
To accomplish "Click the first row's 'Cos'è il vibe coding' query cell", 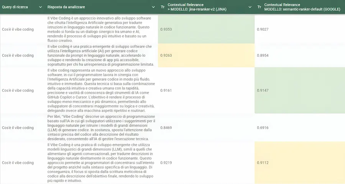I will 18,29.
